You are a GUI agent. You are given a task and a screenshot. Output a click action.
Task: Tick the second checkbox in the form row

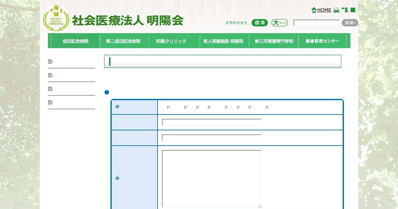point(186,107)
